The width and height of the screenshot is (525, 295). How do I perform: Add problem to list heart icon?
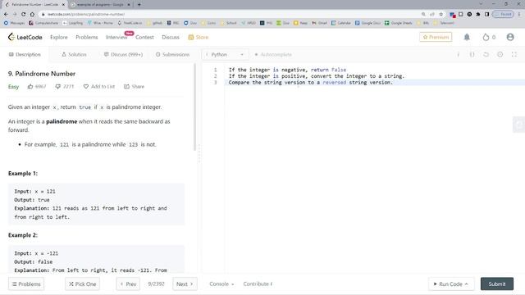(x=85, y=86)
